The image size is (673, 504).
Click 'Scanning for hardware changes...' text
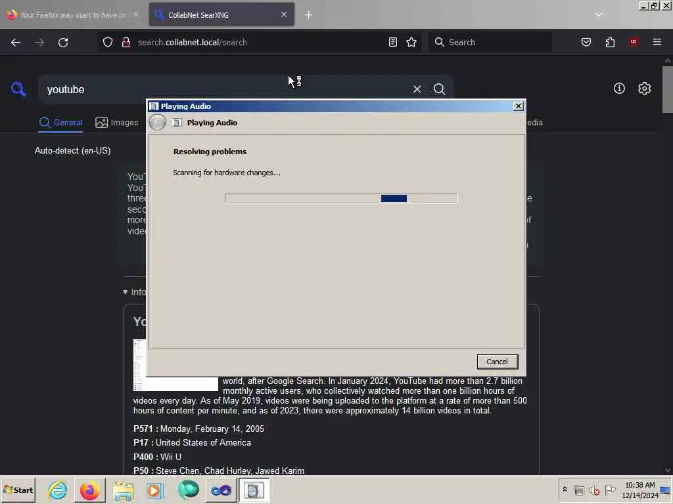coord(227,173)
